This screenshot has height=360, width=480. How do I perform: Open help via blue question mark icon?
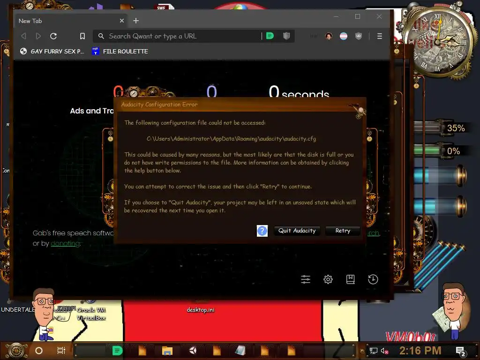coord(262,231)
